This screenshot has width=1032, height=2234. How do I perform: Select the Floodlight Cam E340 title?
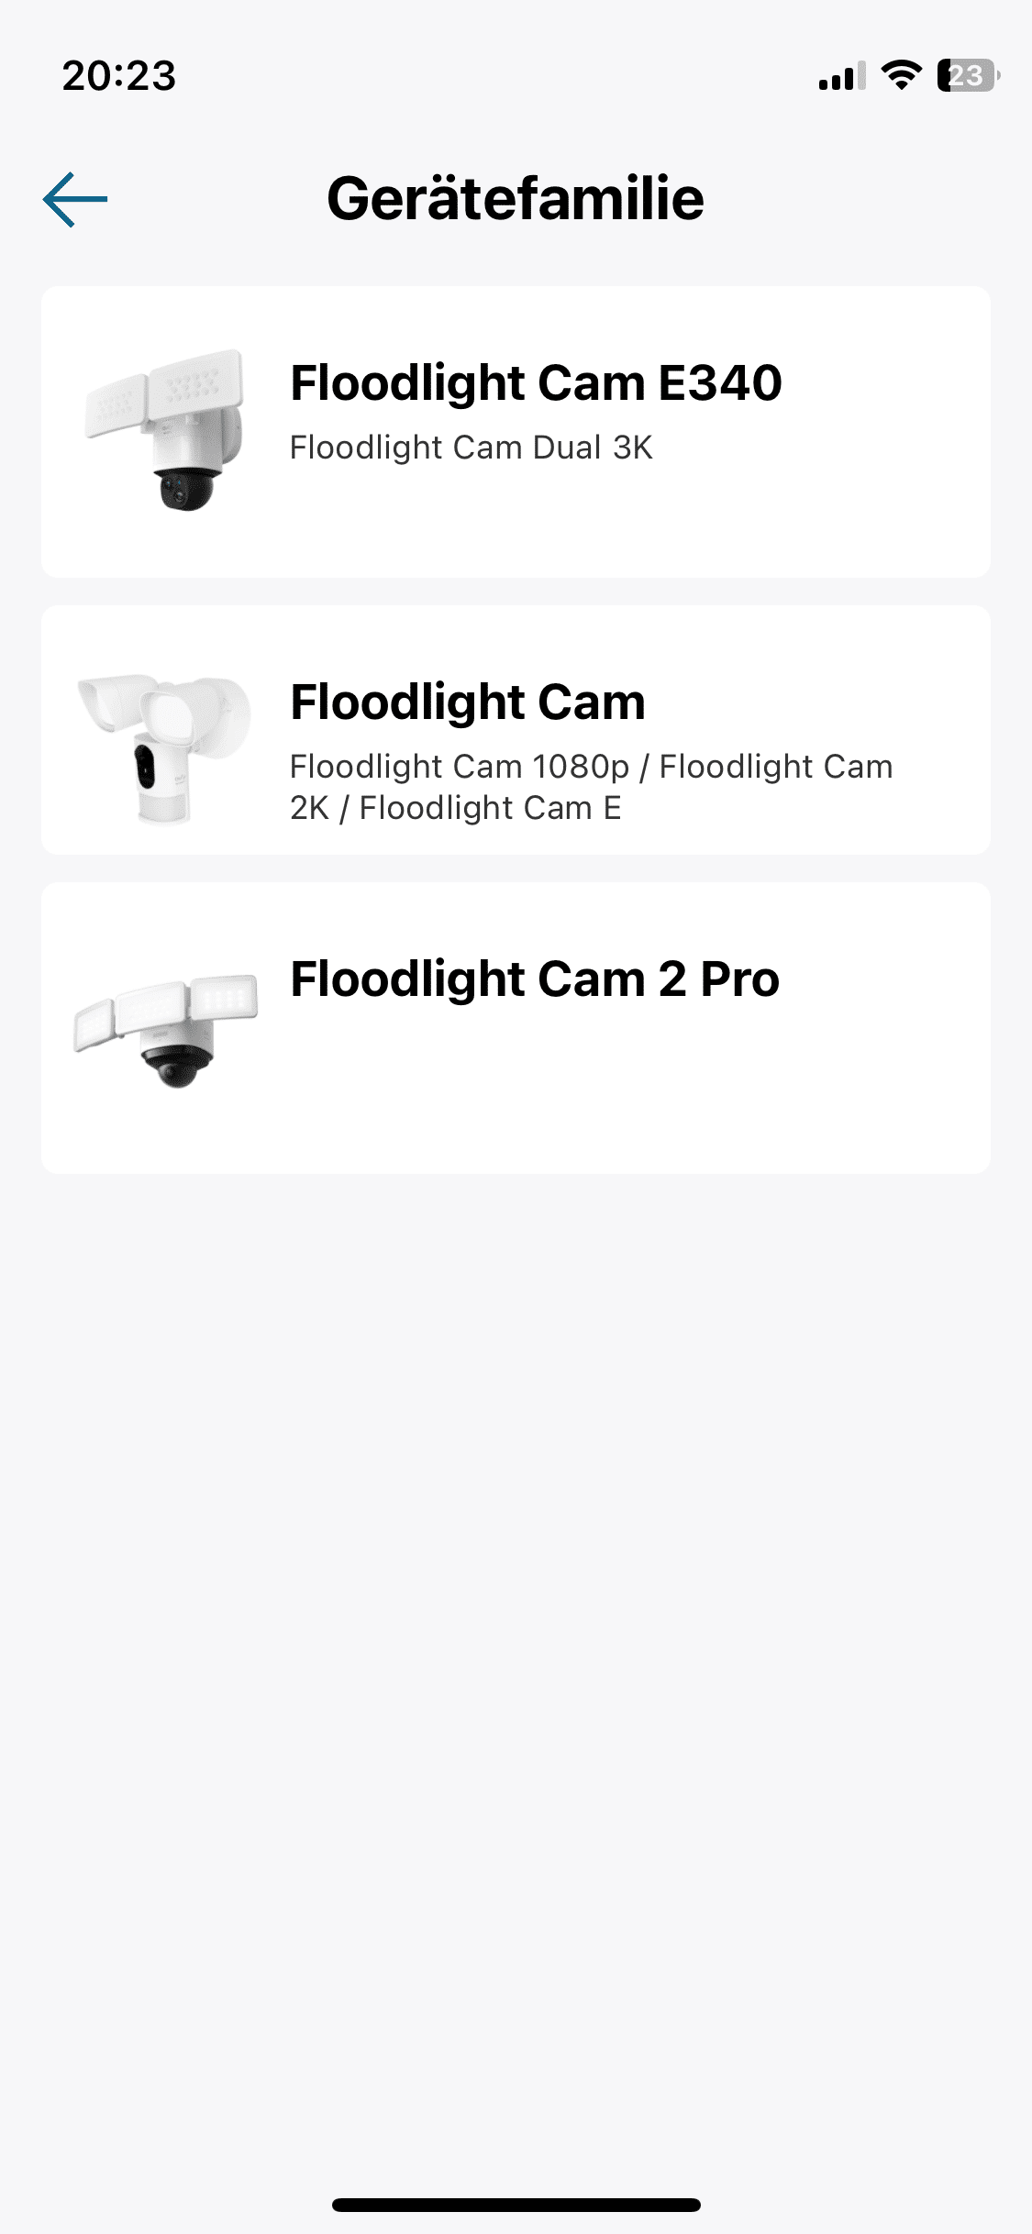(536, 382)
